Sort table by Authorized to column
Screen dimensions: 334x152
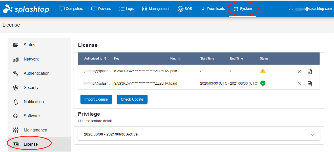(x=95, y=58)
